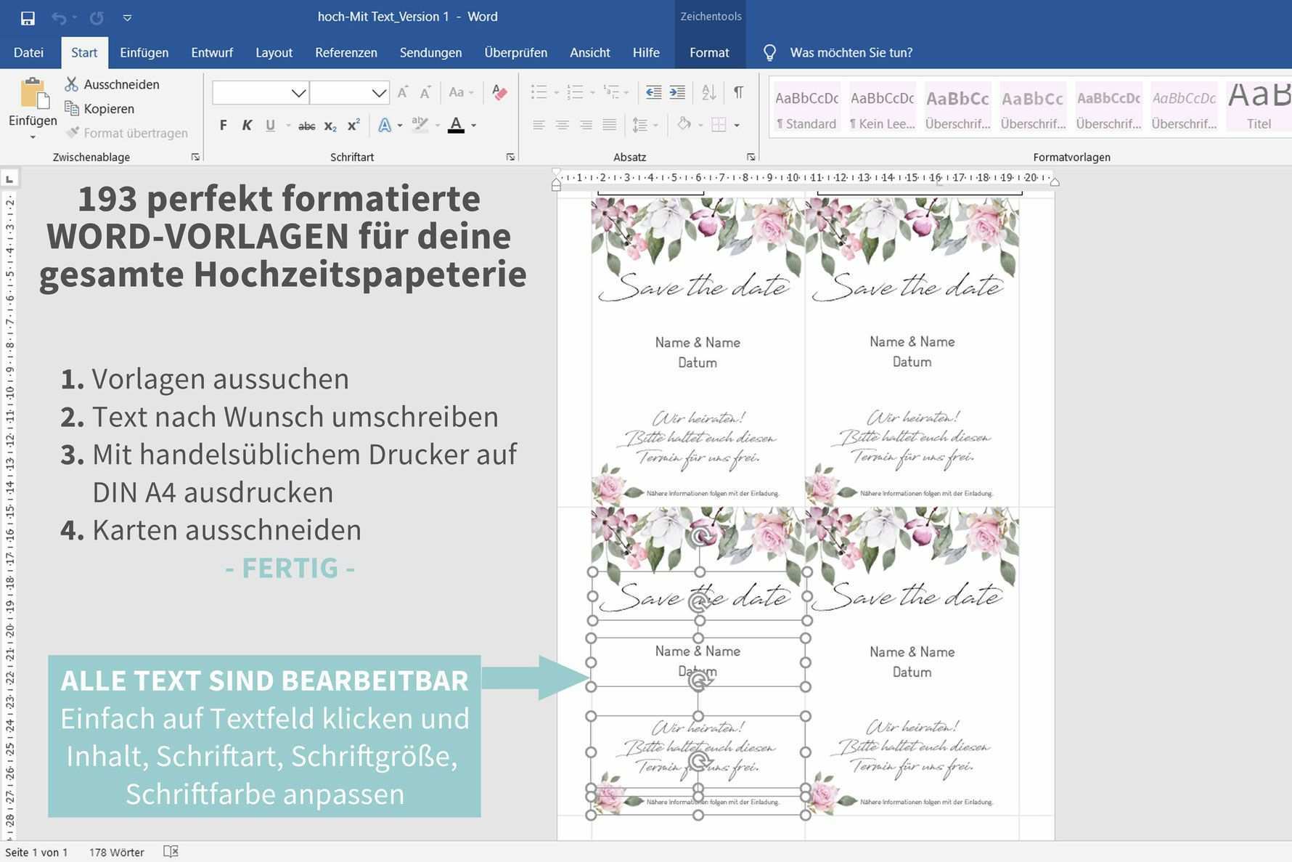The width and height of the screenshot is (1292, 862).
Task: Click the Ausschneiden scissors icon
Action: 71,84
